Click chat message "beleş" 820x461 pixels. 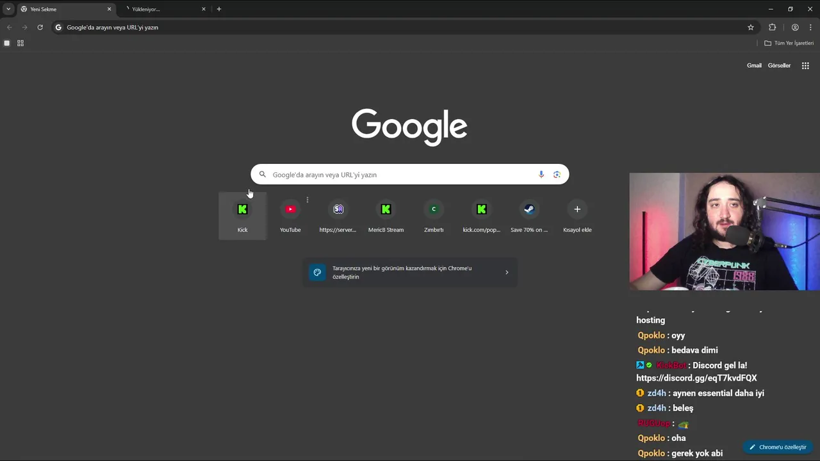point(682,408)
